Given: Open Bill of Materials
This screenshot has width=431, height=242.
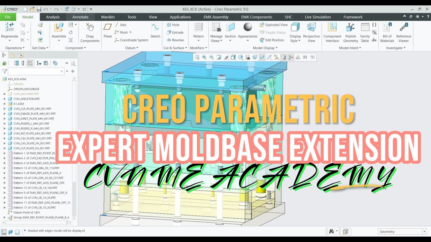Looking at the screenshot, I should pos(387,33).
